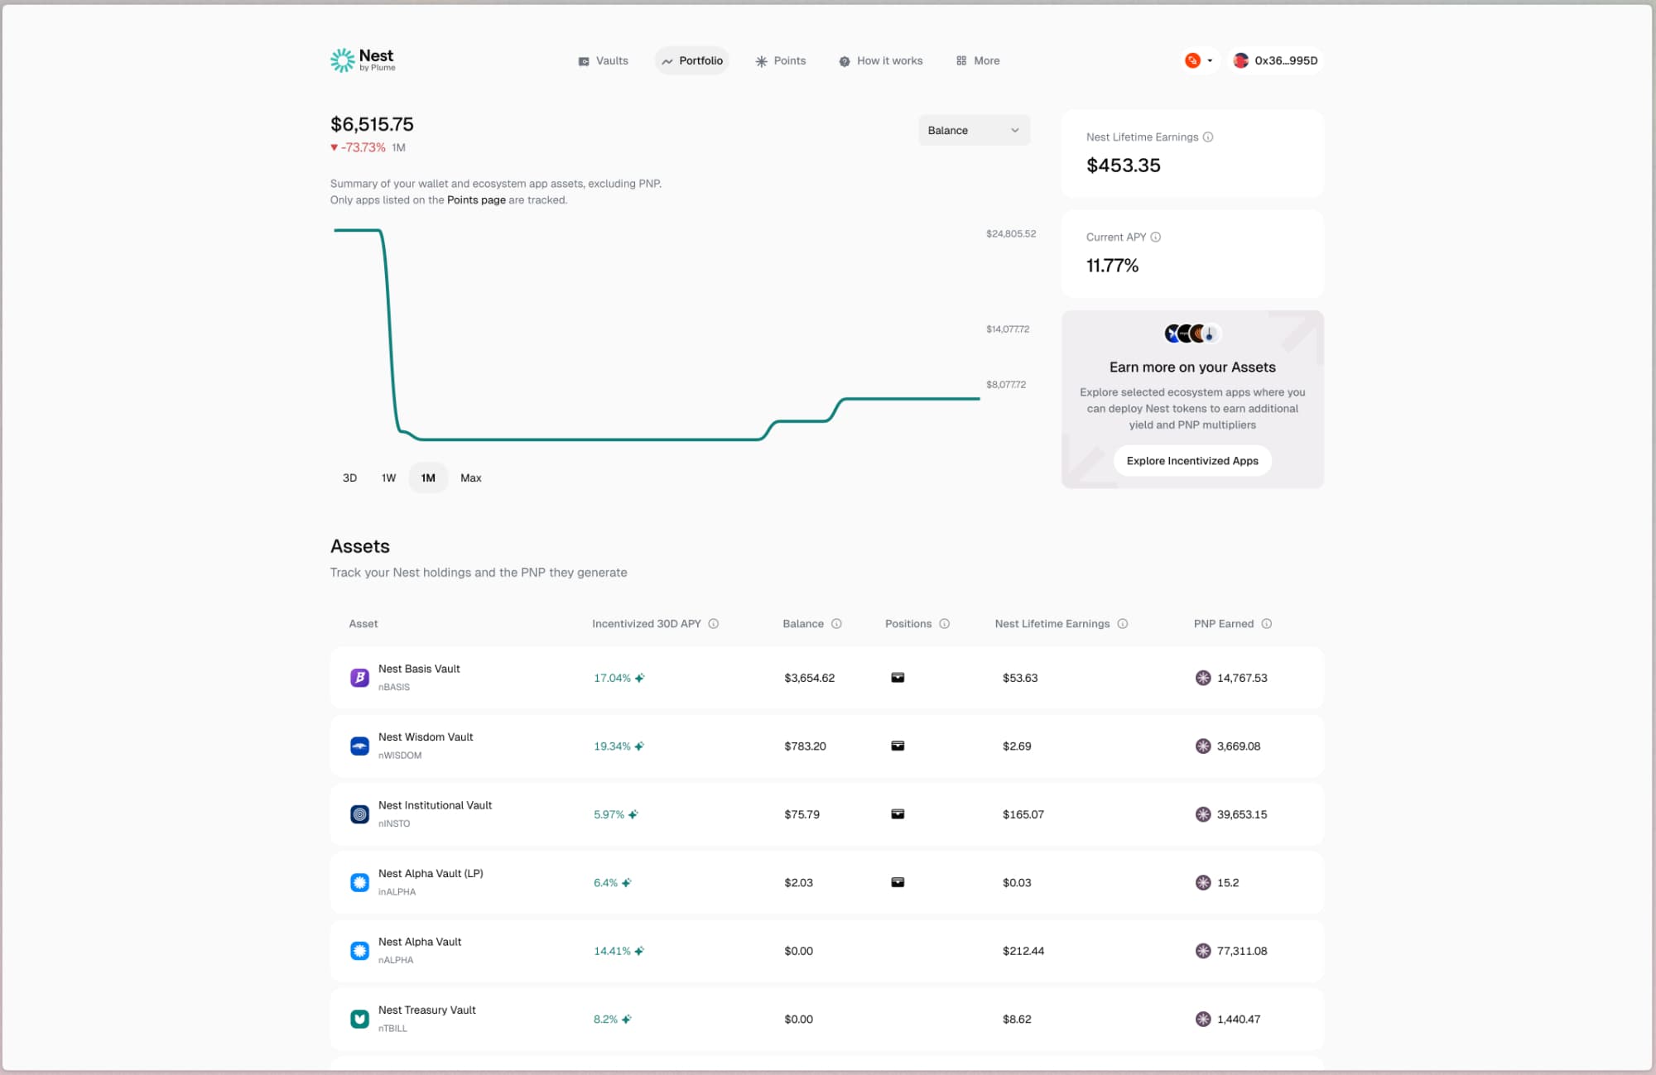Click info icon beside Balance column header
Screen dimensions: 1656x1075
click(x=836, y=624)
